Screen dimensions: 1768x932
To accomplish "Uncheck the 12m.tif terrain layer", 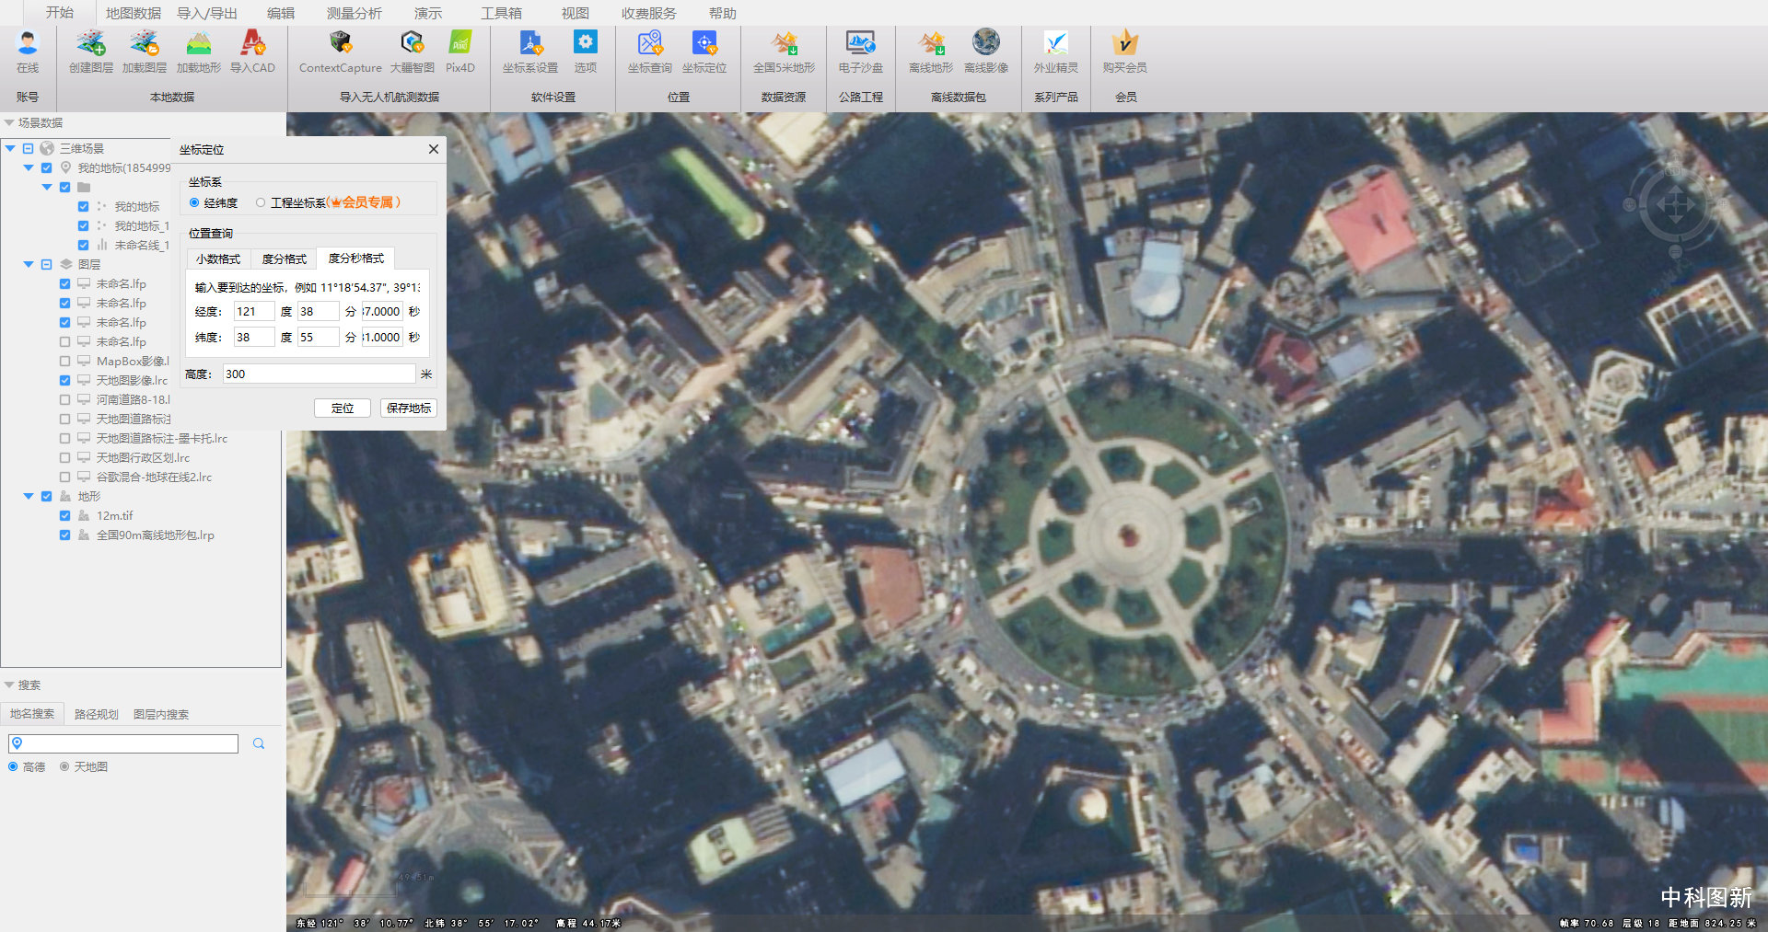I will coord(65,515).
